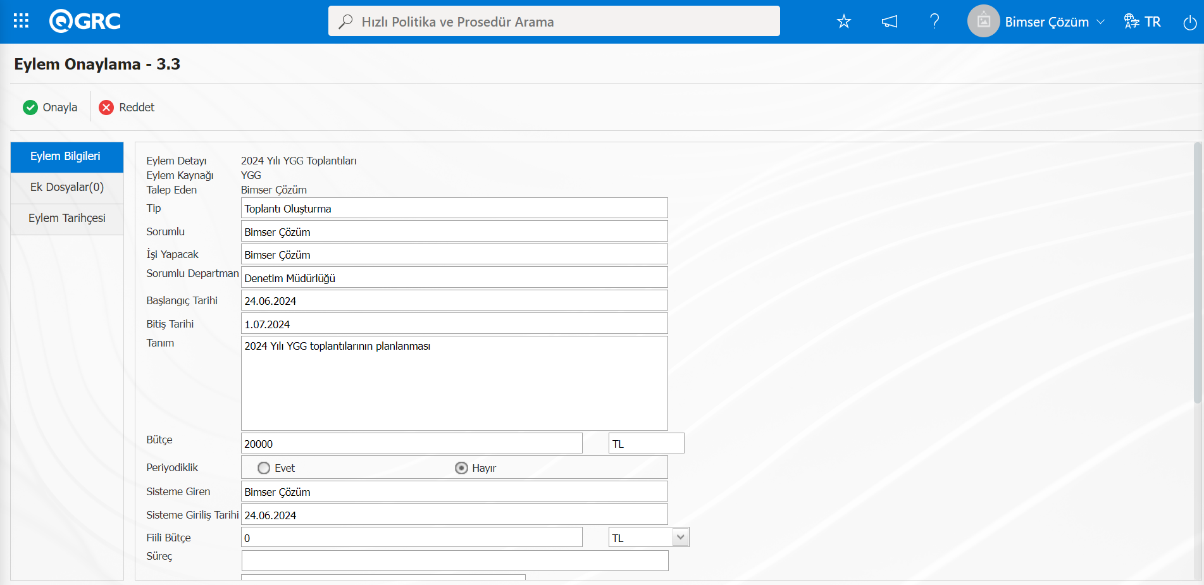Click Sorumlu Departman field Denetim Müdürlüğü
The image size is (1204, 585).
pos(454,278)
